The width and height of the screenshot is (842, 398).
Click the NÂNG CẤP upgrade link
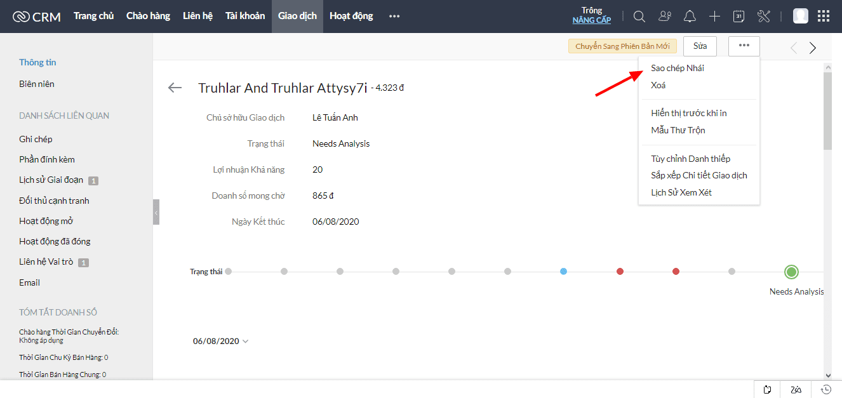click(x=591, y=20)
